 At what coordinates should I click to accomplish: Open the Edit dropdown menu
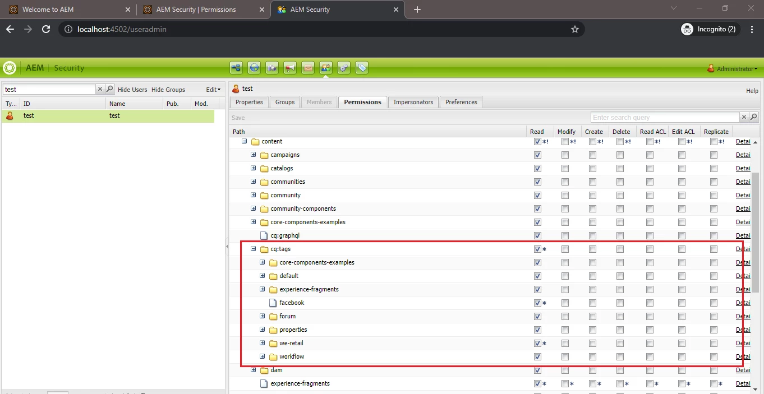pyautogui.click(x=213, y=89)
